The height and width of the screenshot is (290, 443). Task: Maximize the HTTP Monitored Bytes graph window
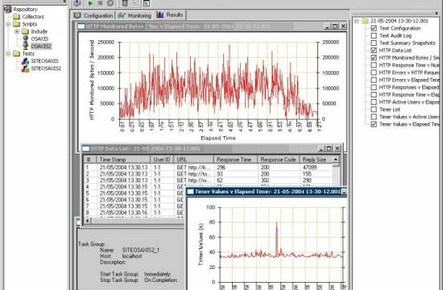(x=335, y=27)
